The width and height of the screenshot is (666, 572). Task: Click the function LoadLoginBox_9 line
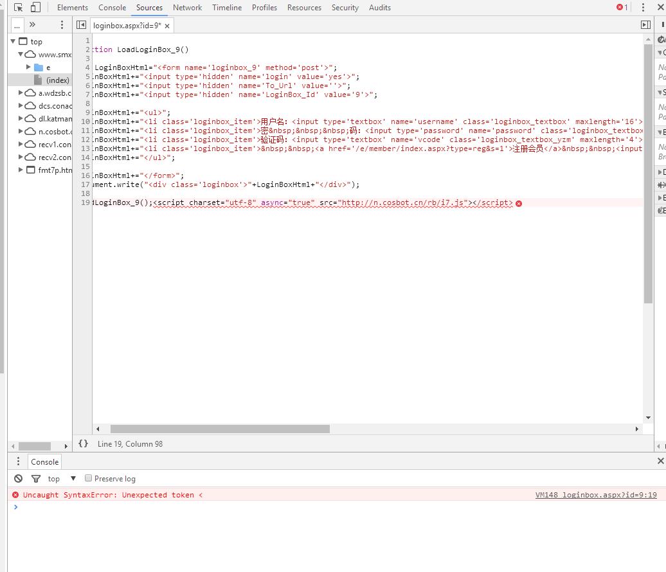point(141,49)
